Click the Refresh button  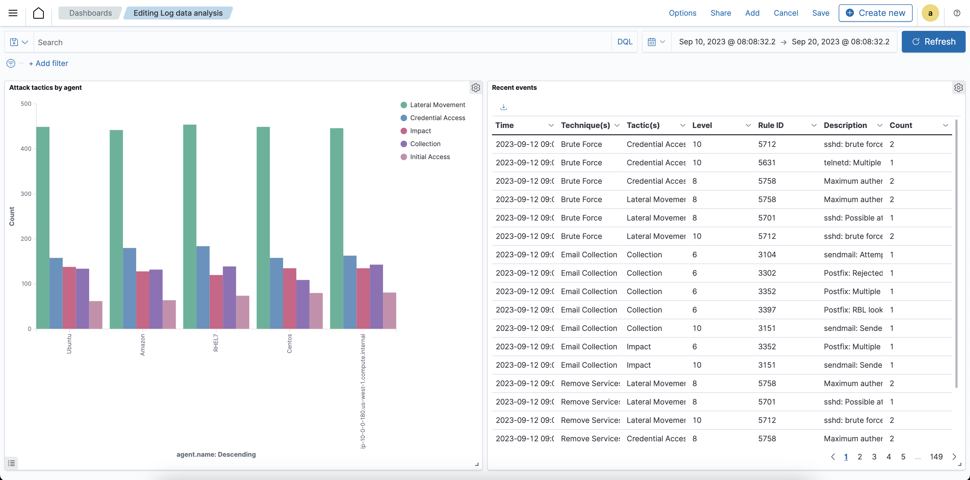(933, 41)
